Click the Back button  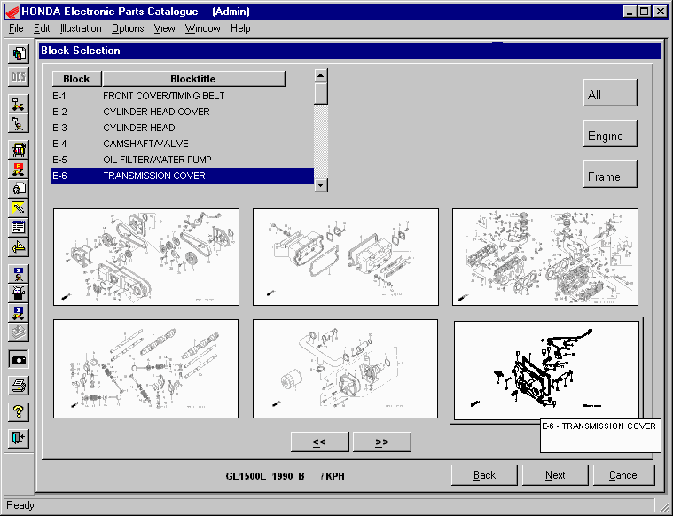pyautogui.click(x=484, y=475)
